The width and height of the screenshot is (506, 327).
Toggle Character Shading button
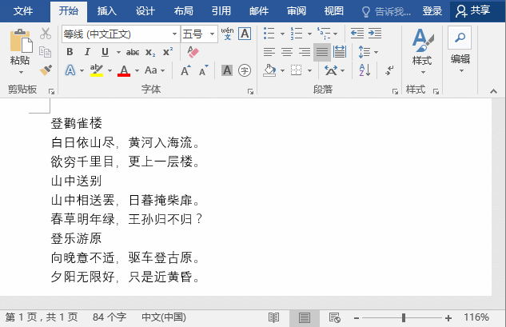pos(227,70)
